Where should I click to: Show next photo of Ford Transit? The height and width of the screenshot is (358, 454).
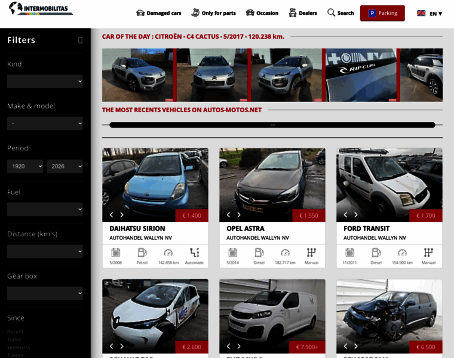click(x=356, y=215)
